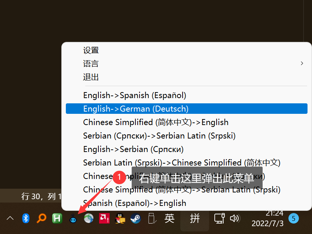Choose 退出 to exit the application
The image size is (312, 234).
click(91, 77)
